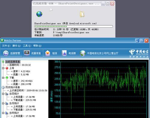Select 当日统计 上传流量 17.36 MB row
This screenshot has width=150, height=118.
click(x=24, y=97)
